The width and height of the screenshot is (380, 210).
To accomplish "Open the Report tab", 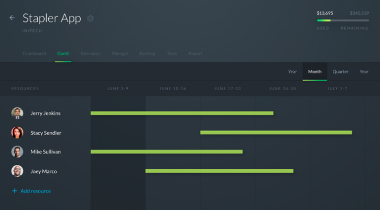I will pyautogui.click(x=195, y=54).
